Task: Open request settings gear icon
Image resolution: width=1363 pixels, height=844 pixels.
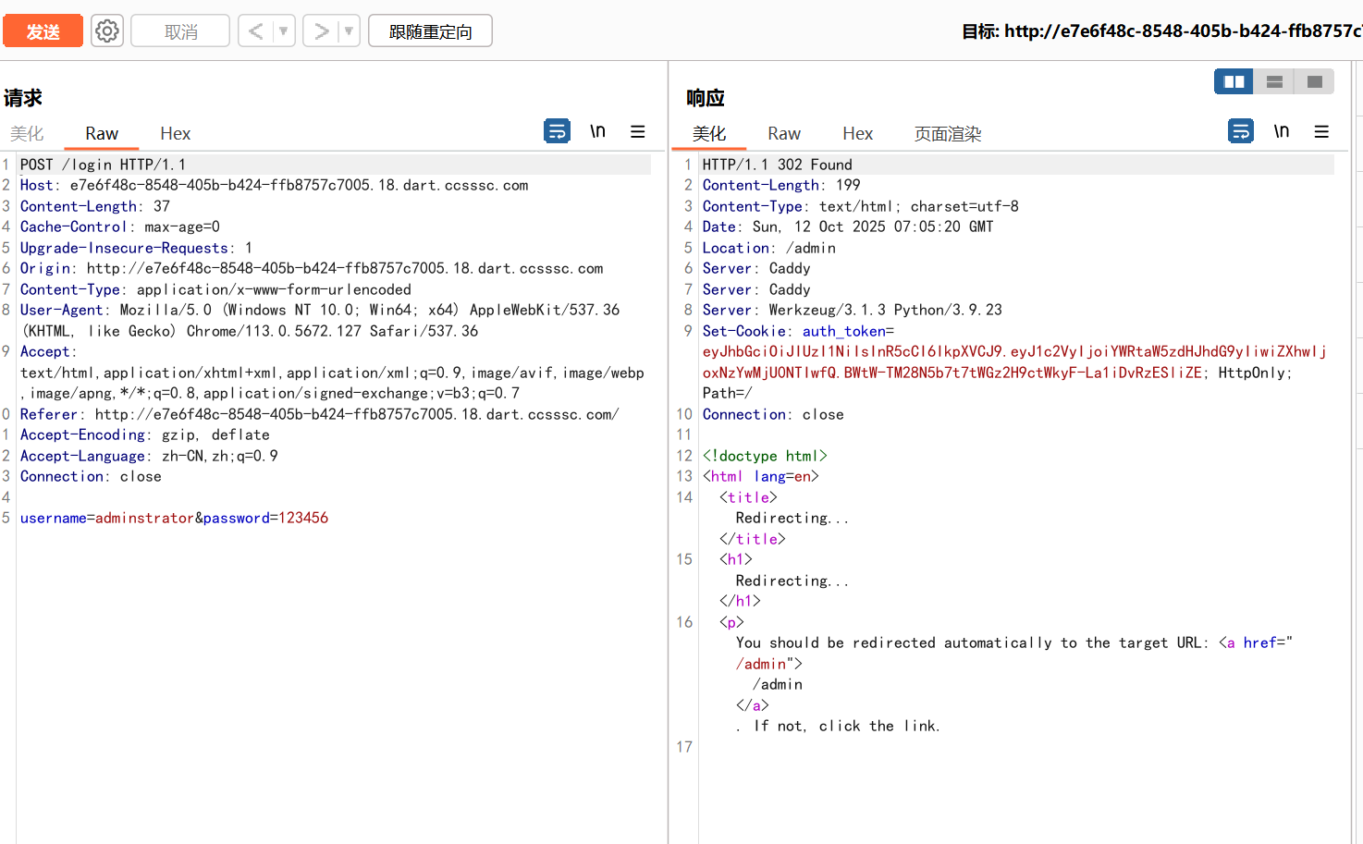Action: [x=107, y=31]
